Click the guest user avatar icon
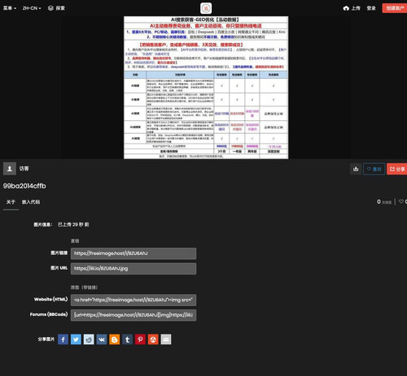 tap(10, 169)
